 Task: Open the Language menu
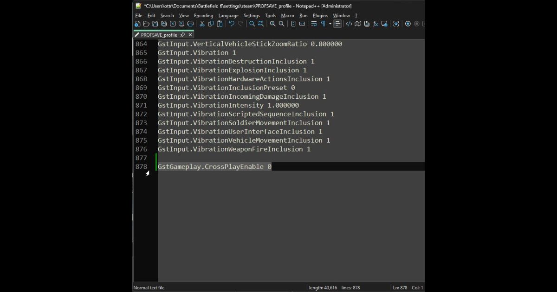pyautogui.click(x=228, y=16)
